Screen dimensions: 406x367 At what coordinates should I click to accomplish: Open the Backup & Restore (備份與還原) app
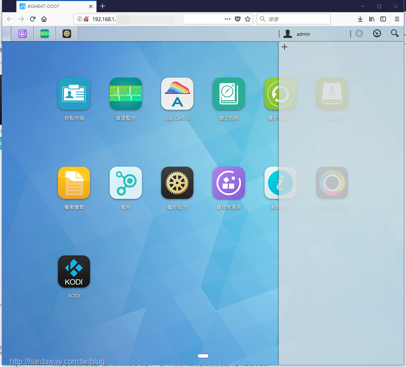(x=280, y=94)
